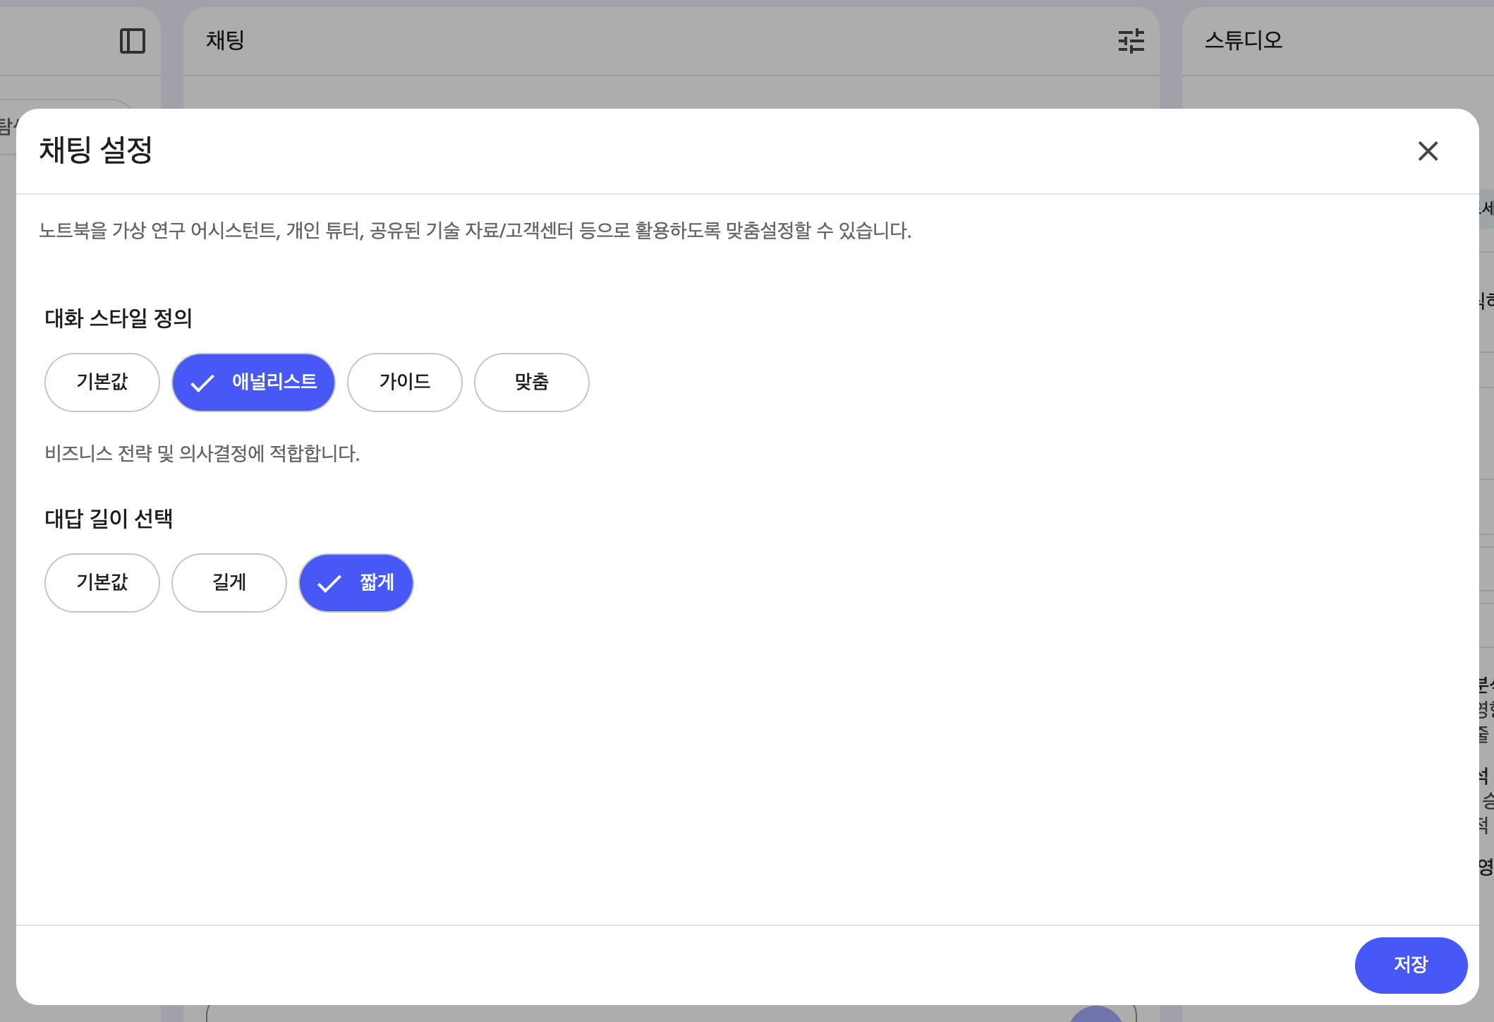Click the 채팅 panel header
The width and height of the screenshot is (1494, 1022).
click(x=225, y=40)
